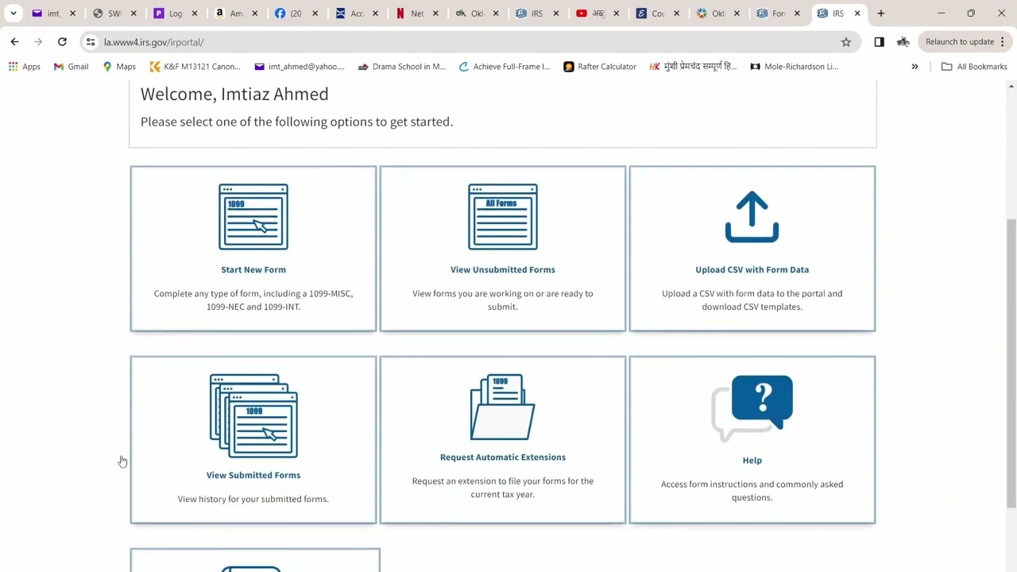Click Relaunch to update button
Viewport: 1017px width, 572px height.
tap(959, 42)
